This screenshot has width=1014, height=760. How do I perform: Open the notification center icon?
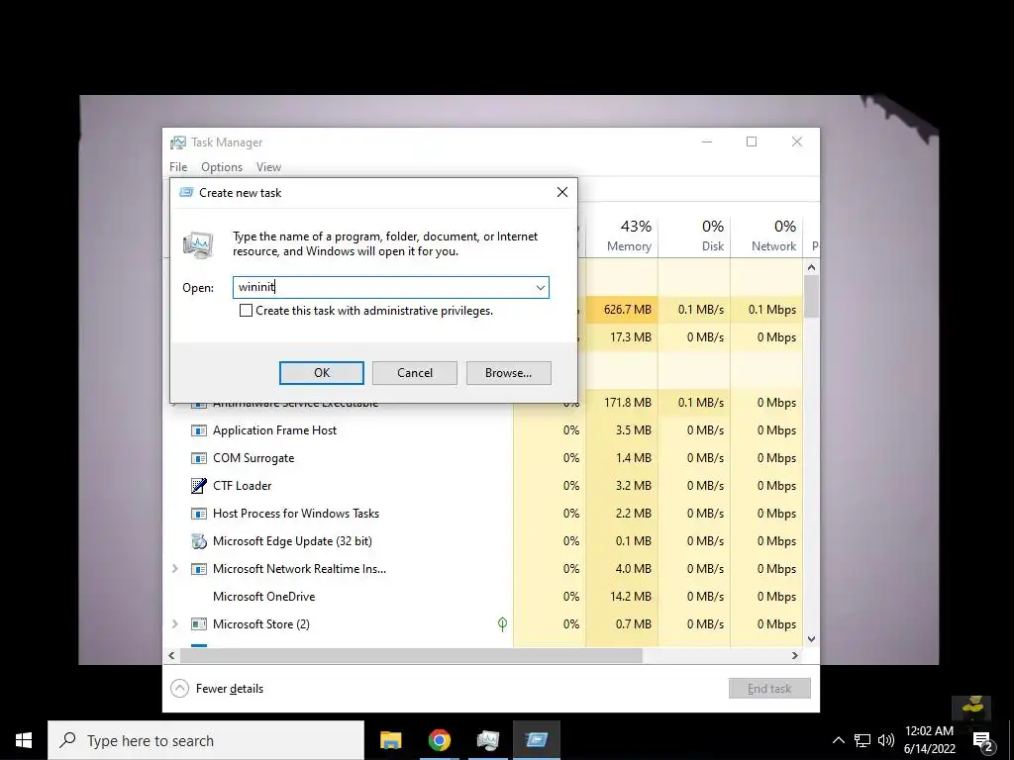(982, 740)
